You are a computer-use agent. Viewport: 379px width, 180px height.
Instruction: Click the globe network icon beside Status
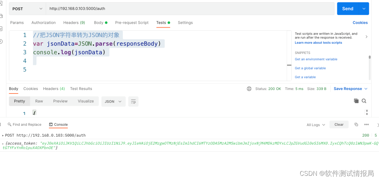pyautogui.click(x=249, y=89)
